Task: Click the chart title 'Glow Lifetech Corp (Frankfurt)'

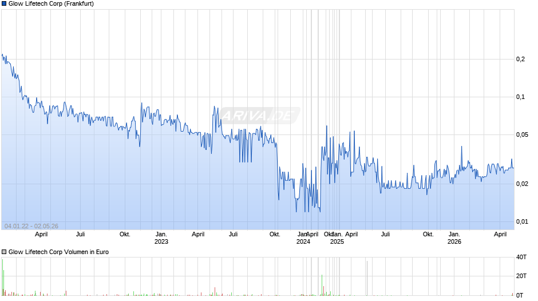Action: (x=51, y=4)
